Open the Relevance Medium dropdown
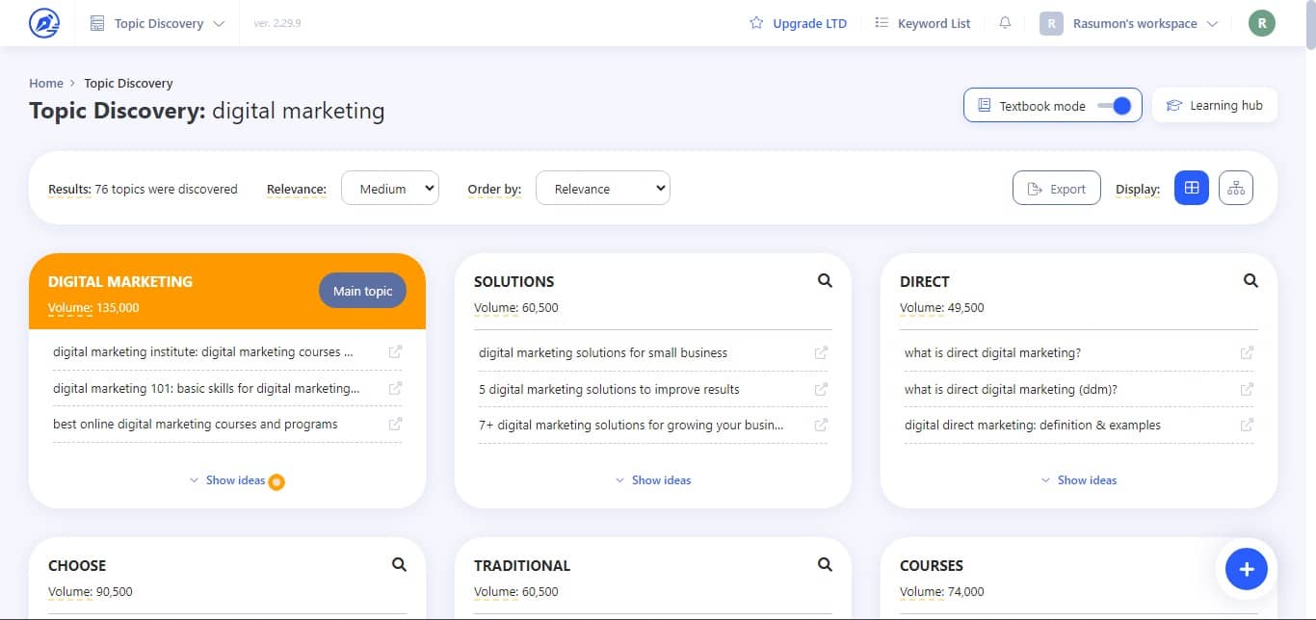 coord(390,189)
